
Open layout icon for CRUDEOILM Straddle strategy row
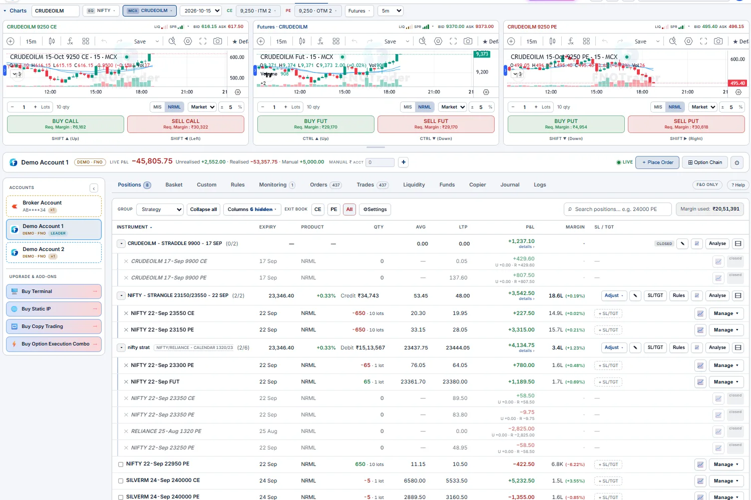pos(738,243)
